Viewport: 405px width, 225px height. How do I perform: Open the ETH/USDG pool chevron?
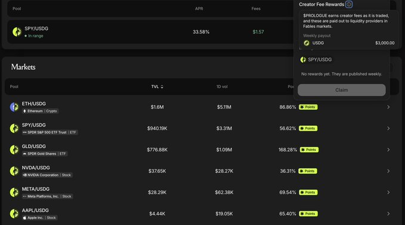tap(388, 107)
